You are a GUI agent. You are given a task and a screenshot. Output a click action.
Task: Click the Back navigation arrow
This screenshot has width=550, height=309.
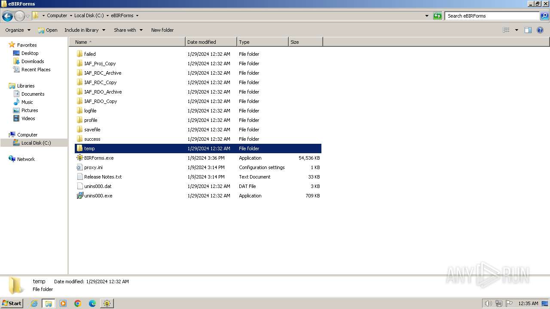[7, 16]
